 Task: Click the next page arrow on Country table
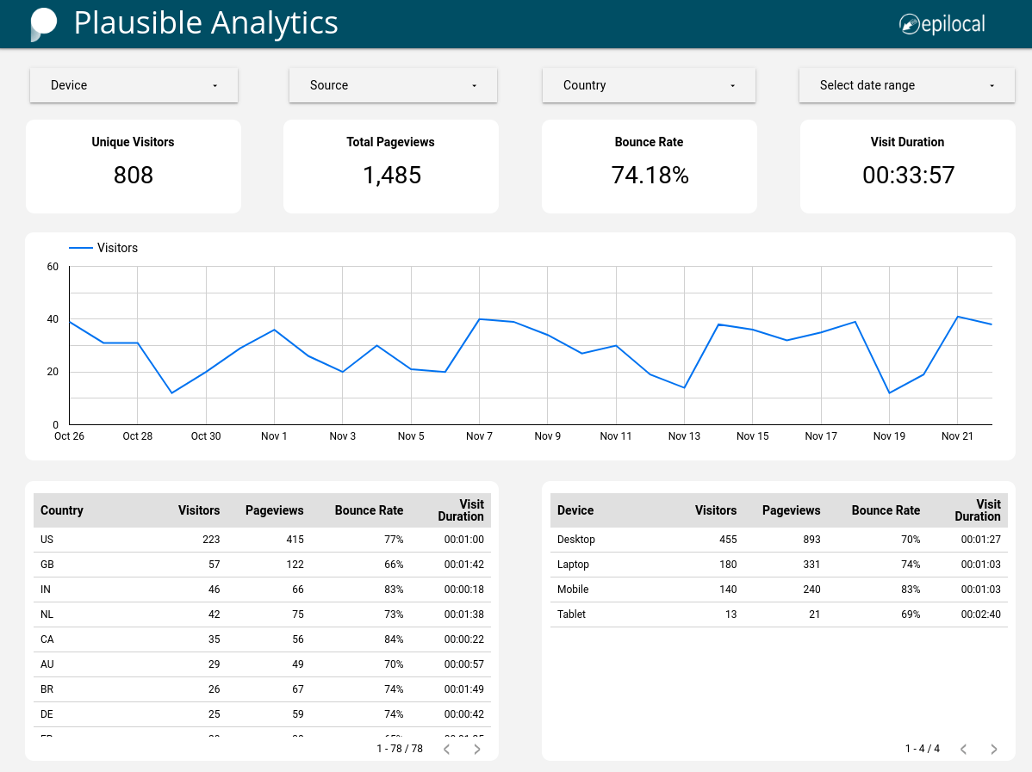[476, 749]
